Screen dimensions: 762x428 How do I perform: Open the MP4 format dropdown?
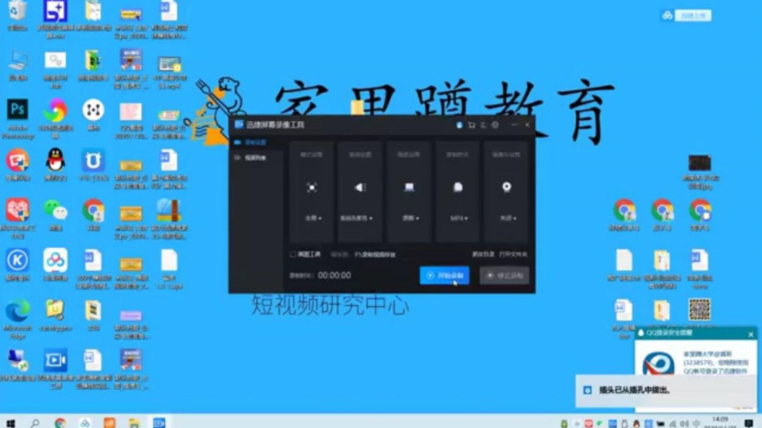click(456, 218)
